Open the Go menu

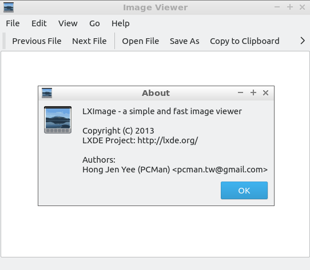(94, 23)
